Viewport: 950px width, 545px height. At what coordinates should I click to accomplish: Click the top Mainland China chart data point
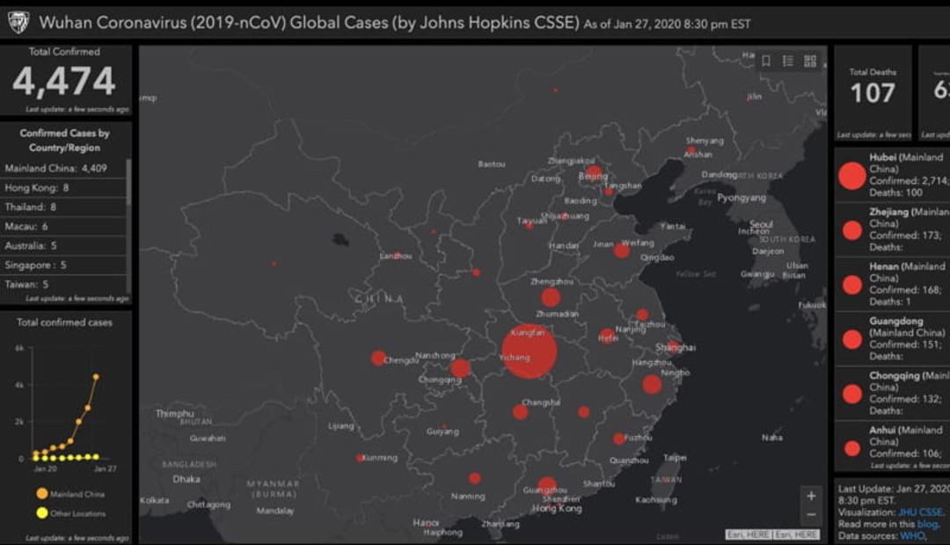(x=96, y=376)
